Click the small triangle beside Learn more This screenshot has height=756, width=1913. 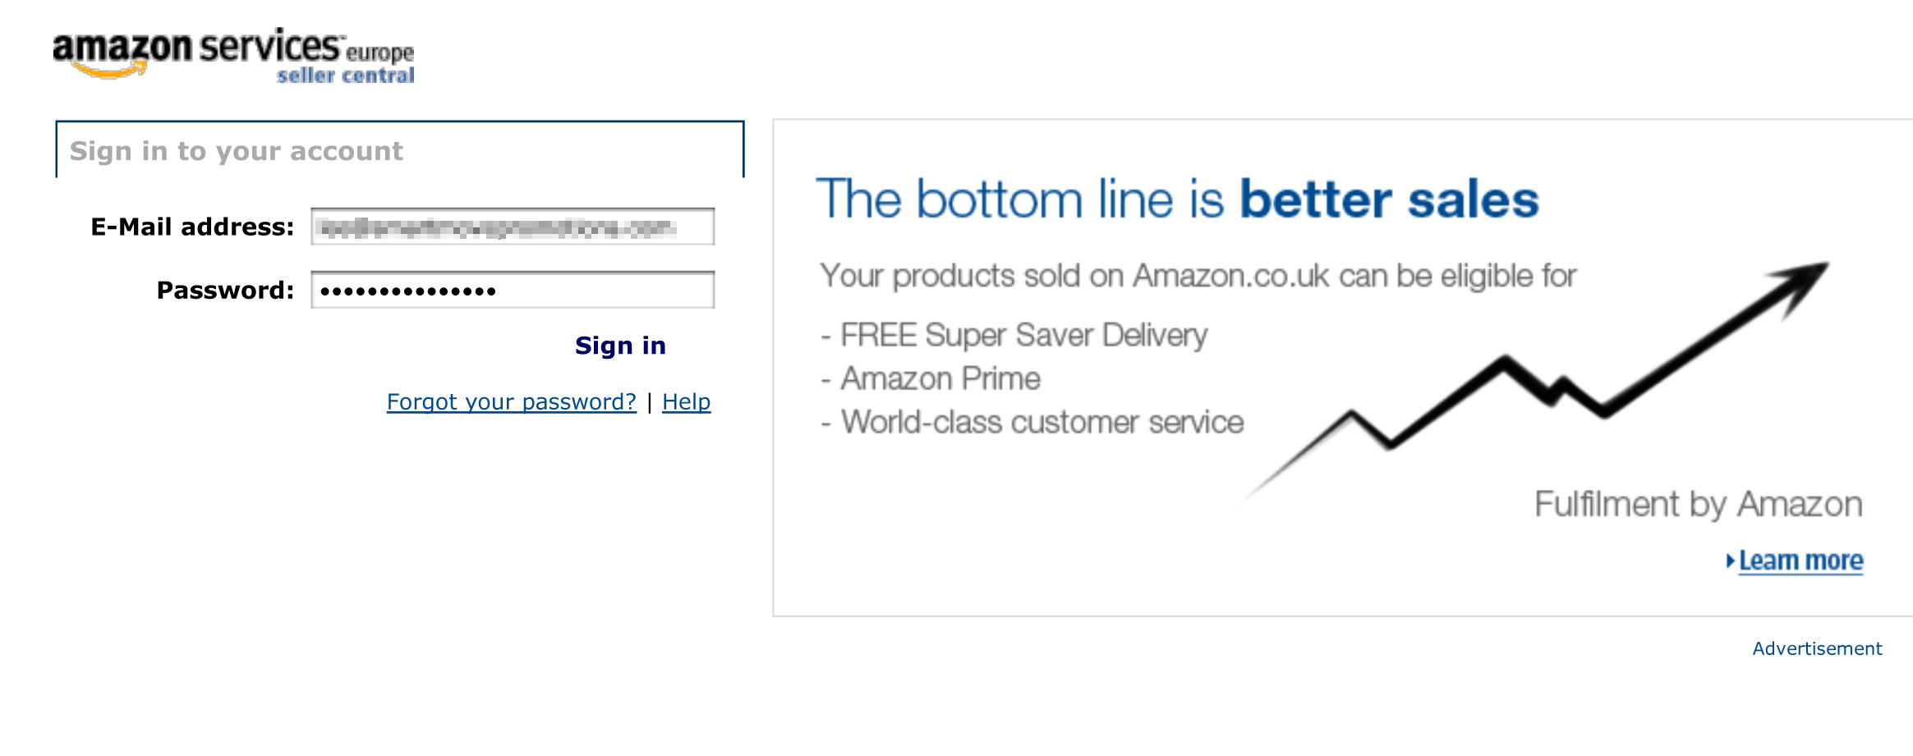click(1730, 561)
